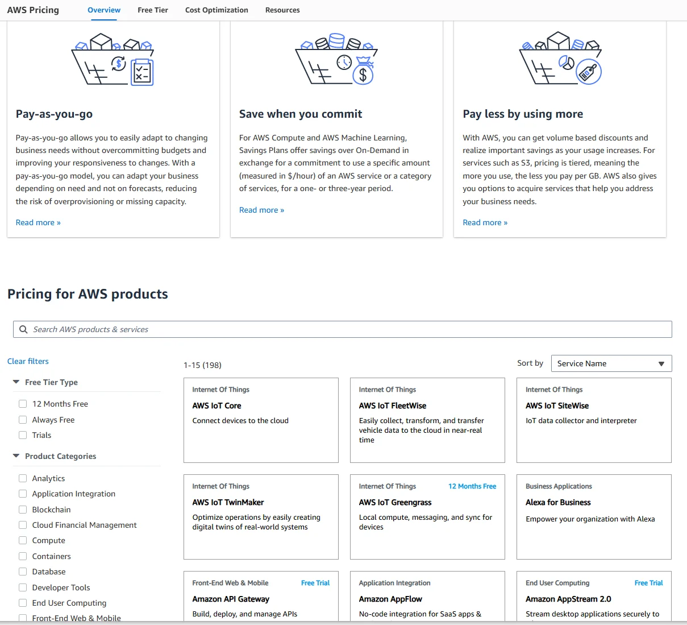Click the 1-15 (198) results count
This screenshot has width=687, height=625.
click(202, 365)
